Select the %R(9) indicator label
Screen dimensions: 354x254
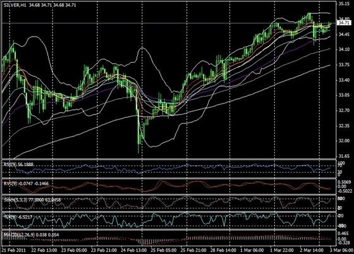[10, 217]
